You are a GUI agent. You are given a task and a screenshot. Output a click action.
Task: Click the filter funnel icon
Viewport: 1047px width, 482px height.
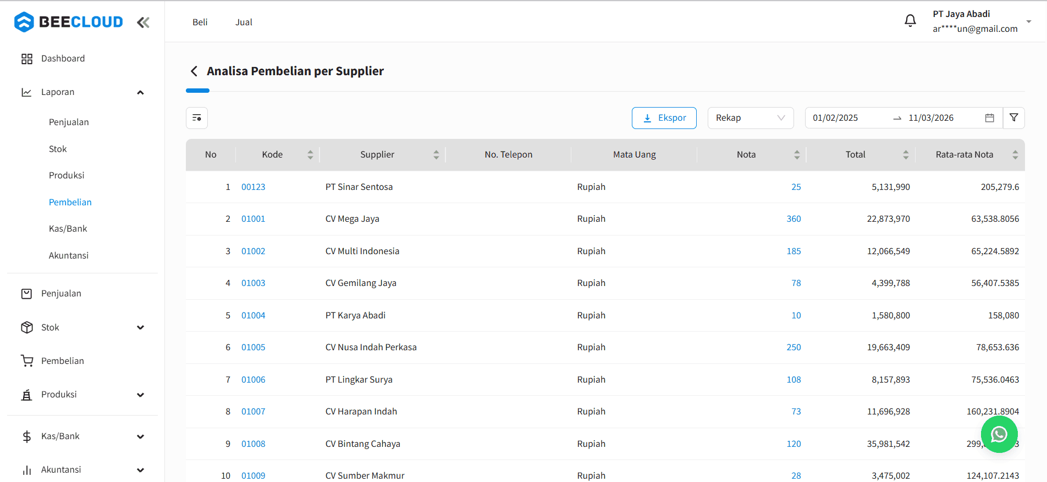coord(1013,118)
